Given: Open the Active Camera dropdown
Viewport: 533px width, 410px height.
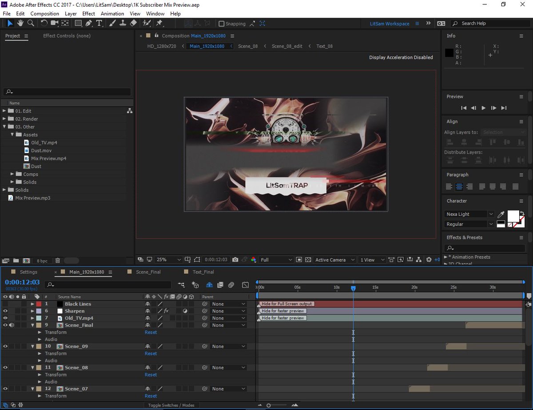Looking at the screenshot, I should pyautogui.click(x=334, y=260).
